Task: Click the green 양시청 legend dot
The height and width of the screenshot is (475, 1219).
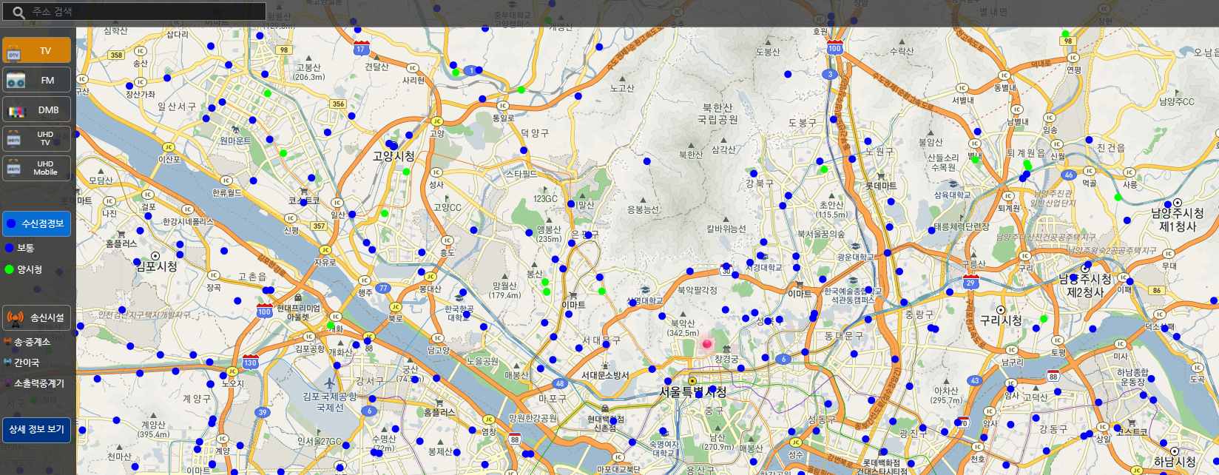Action: (10, 269)
